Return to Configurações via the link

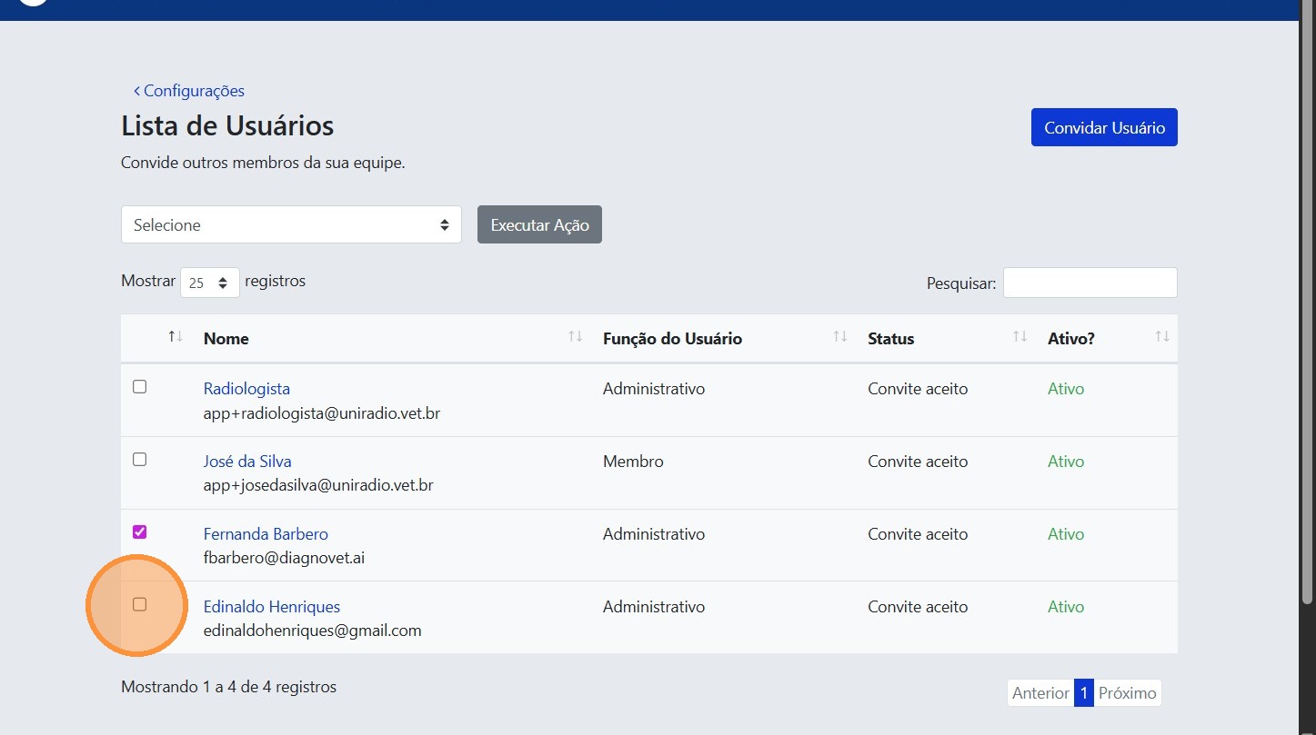pyautogui.click(x=196, y=90)
